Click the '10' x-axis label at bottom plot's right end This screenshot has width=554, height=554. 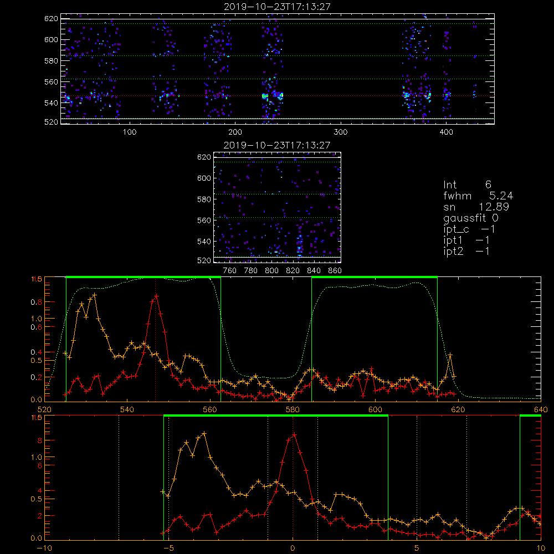[541, 548]
